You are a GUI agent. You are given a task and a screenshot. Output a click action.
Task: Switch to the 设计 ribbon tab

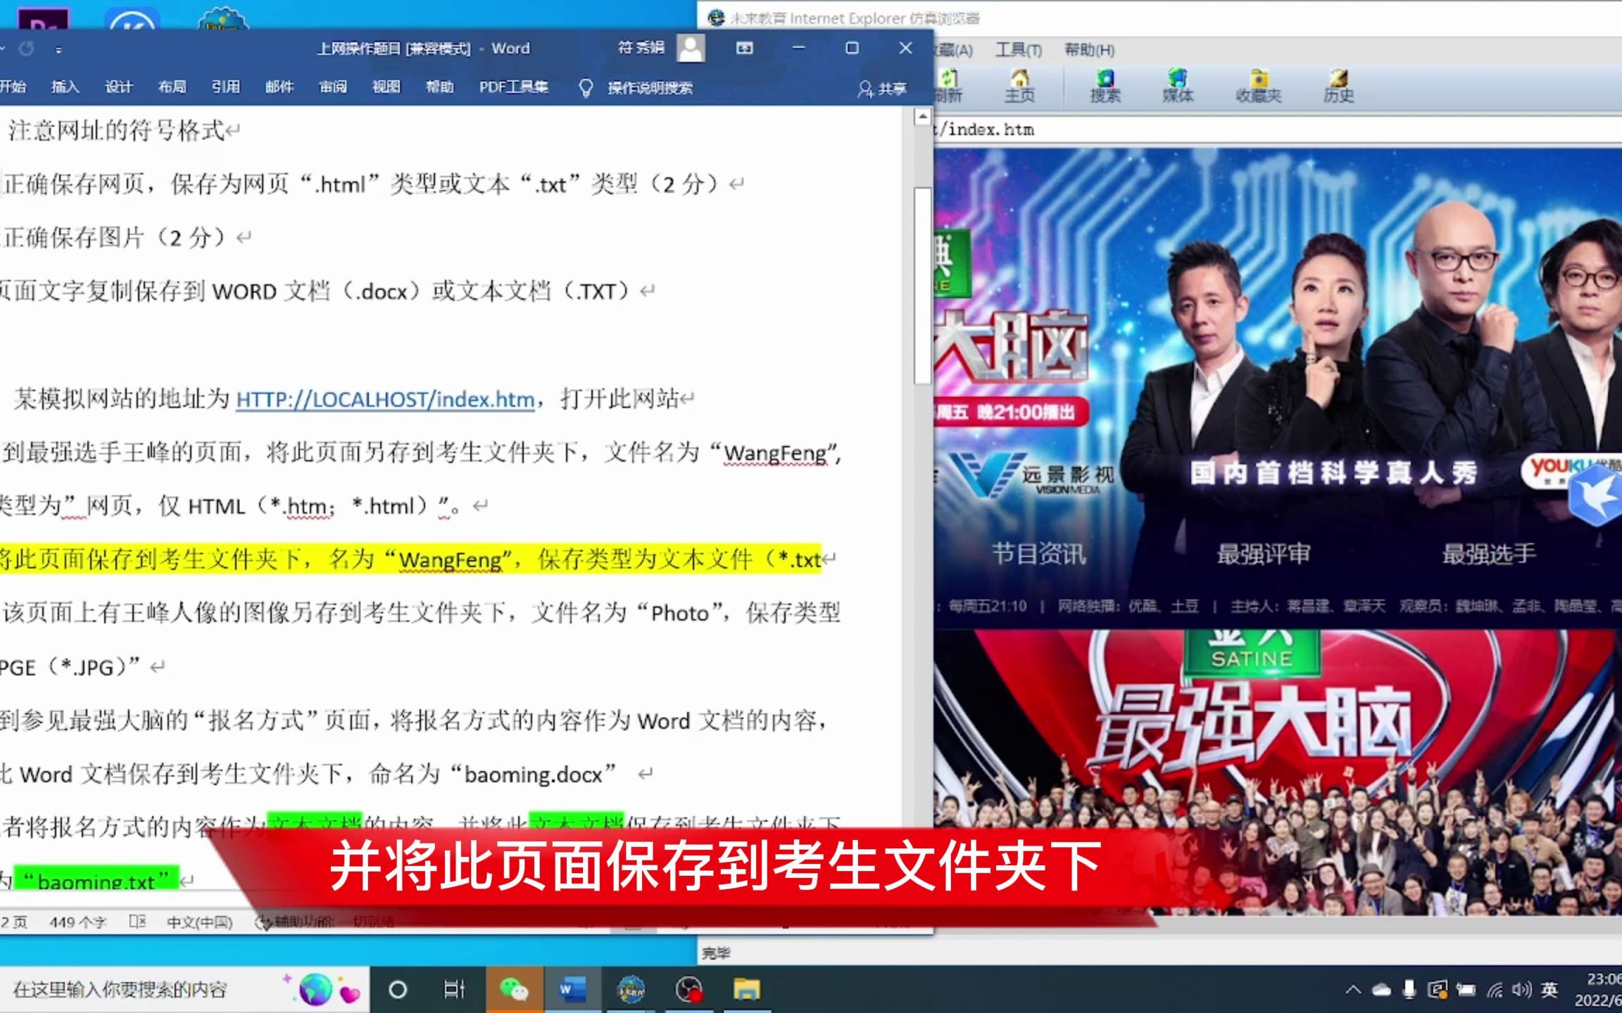(x=118, y=87)
